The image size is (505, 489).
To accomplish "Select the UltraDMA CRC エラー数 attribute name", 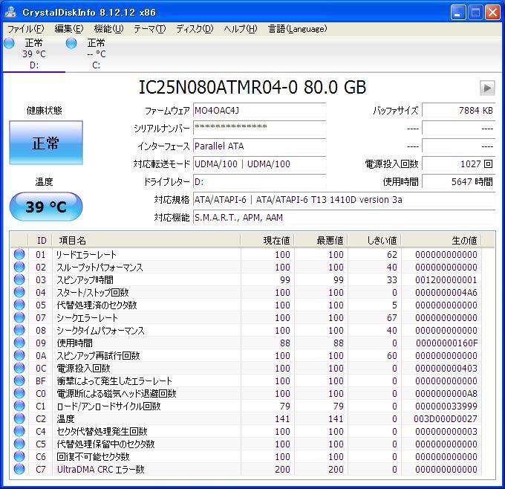I will click(x=100, y=470).
